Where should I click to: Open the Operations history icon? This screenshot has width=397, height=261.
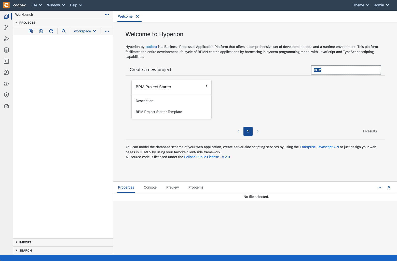6,72
